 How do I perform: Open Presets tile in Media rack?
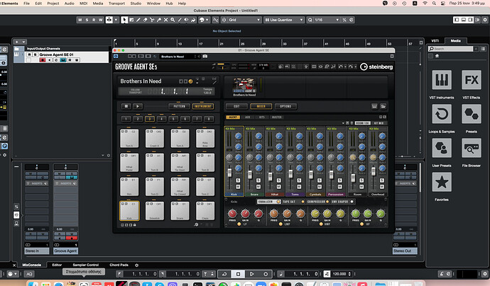(x=472, y=114)
